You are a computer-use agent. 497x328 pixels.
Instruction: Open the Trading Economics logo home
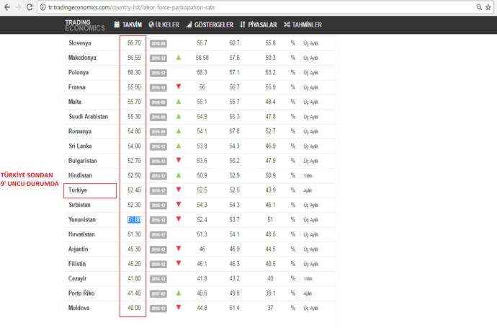click(x=85, y=25)
